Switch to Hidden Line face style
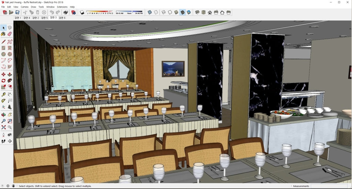The width and height of the screenshot is (352, 189). tap(170, 13)
